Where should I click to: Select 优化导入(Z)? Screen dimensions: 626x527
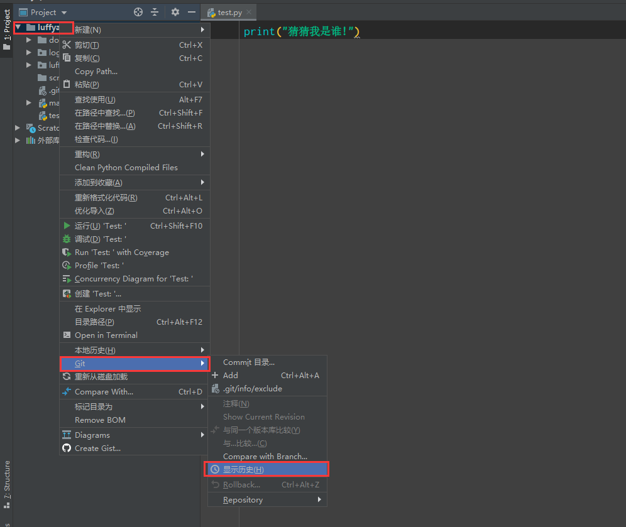tap(135, 211)
